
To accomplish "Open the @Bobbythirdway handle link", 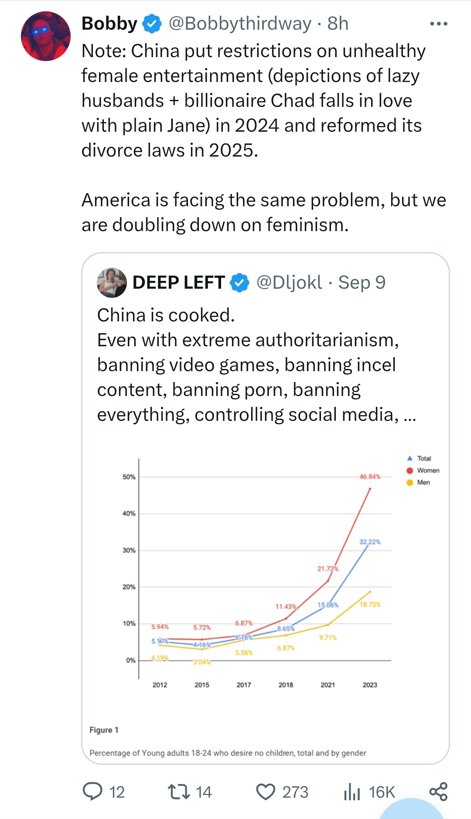I will coord(240,24).
